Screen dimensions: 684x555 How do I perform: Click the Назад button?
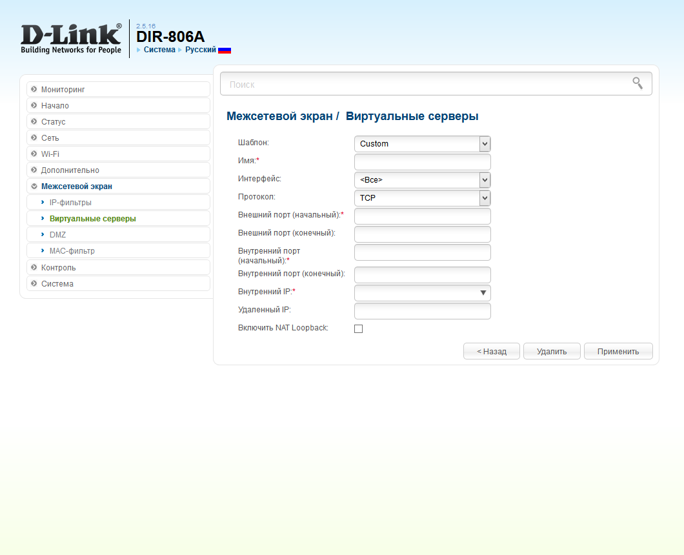492,351
